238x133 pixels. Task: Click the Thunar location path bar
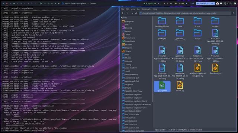click(185, 13)
